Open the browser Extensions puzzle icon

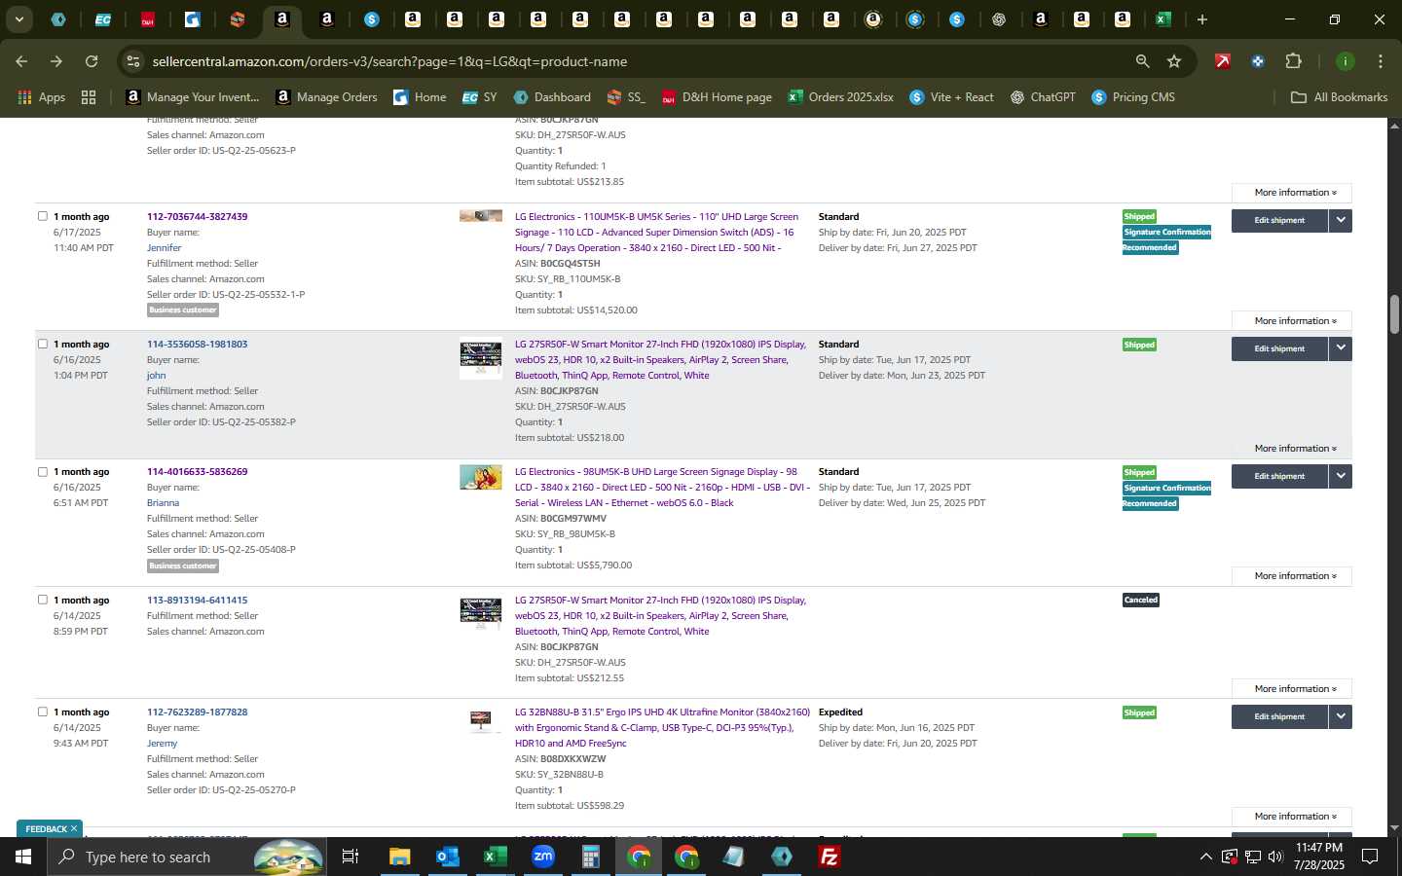1293,61
